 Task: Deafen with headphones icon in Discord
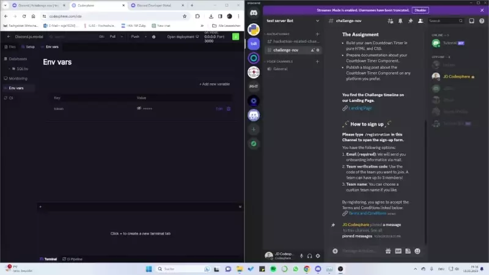(x=309, y=256)
